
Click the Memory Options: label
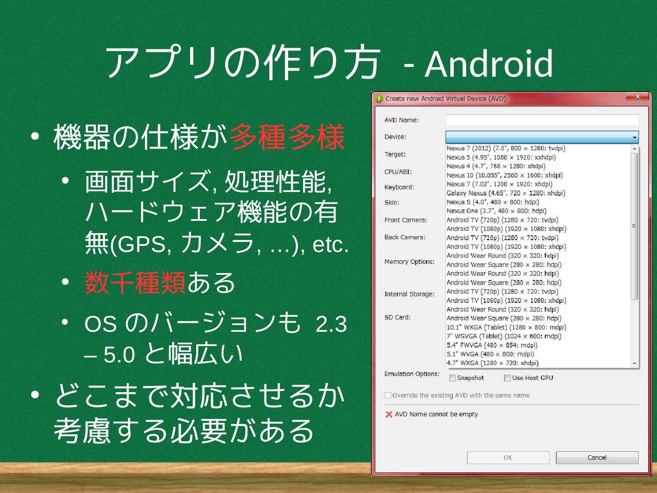(x=409, y=262)
